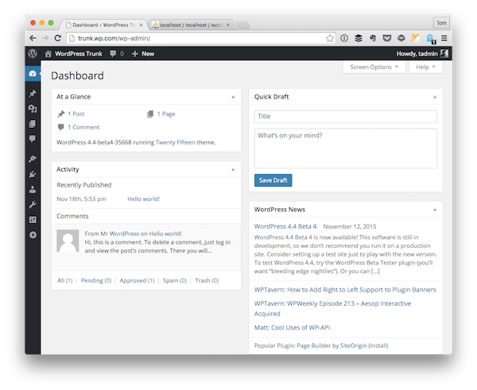Show All (1) comments
This screenshot has width=477, height=390.
click(65, 280)
